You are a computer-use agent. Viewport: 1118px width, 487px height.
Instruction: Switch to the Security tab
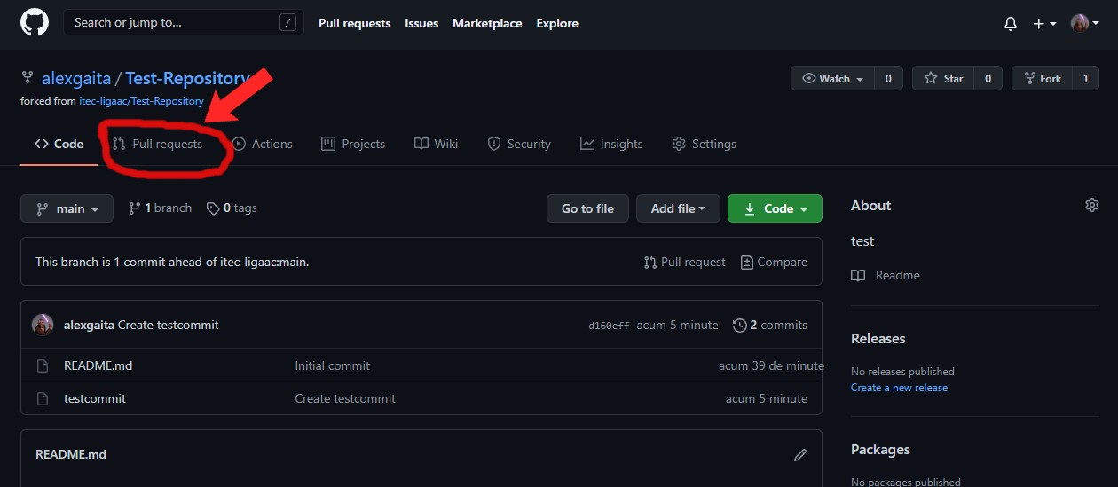point(519,144)
